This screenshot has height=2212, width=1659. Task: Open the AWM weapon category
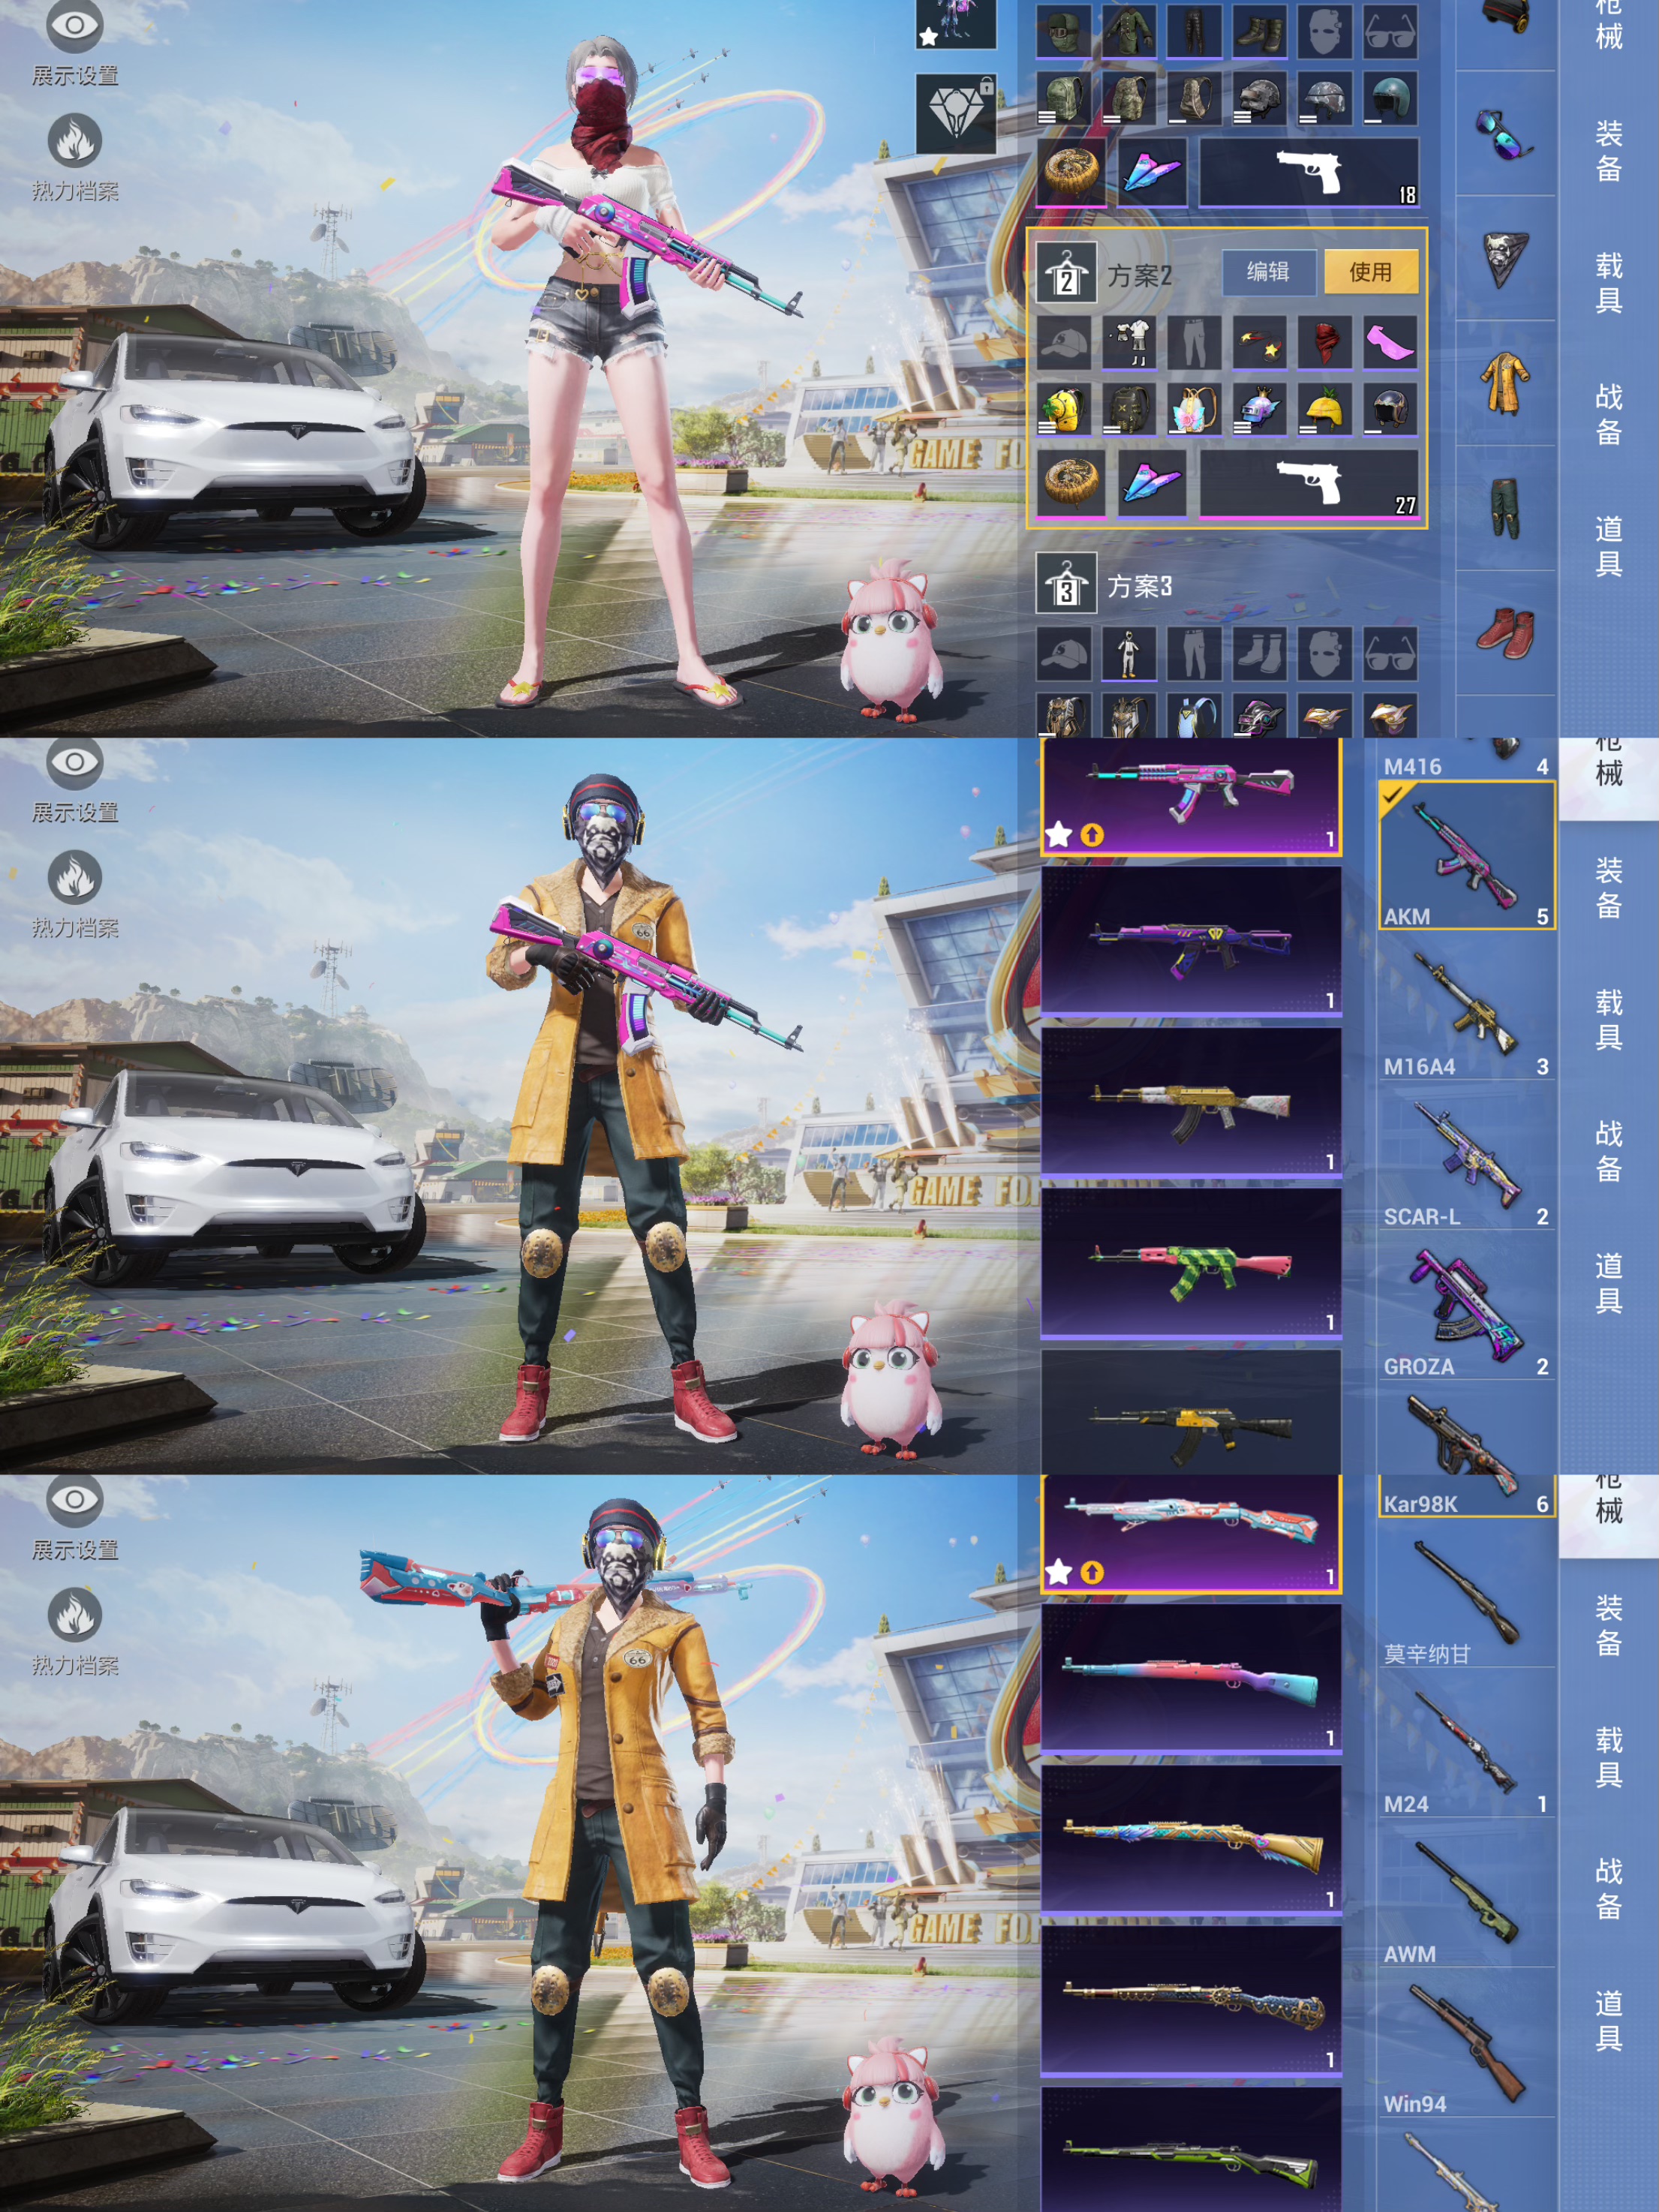click(1466, 1894)
